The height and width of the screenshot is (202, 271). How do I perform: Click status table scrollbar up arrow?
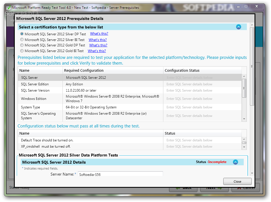point(244,139)
